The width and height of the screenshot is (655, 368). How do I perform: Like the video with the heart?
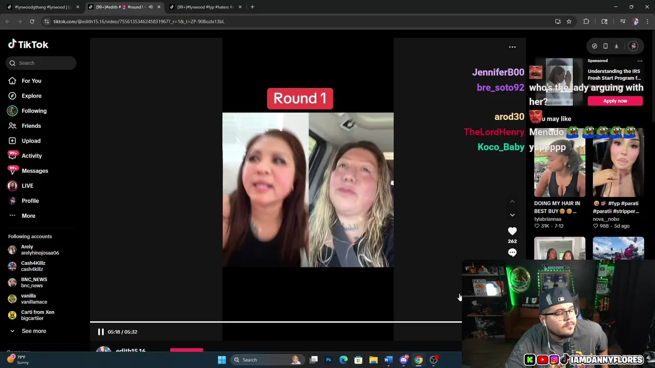(x=512, y=231)
